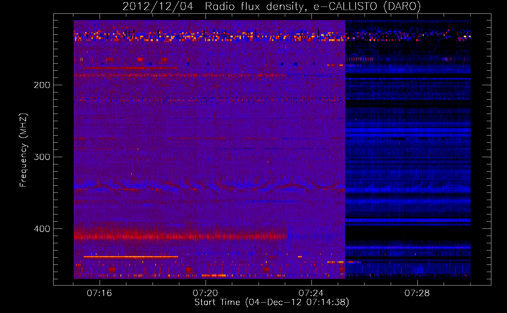Click the plot title '2012/12/04 Radio flux density'
This screenshot has height=313, width=507.
coord(272,6)
